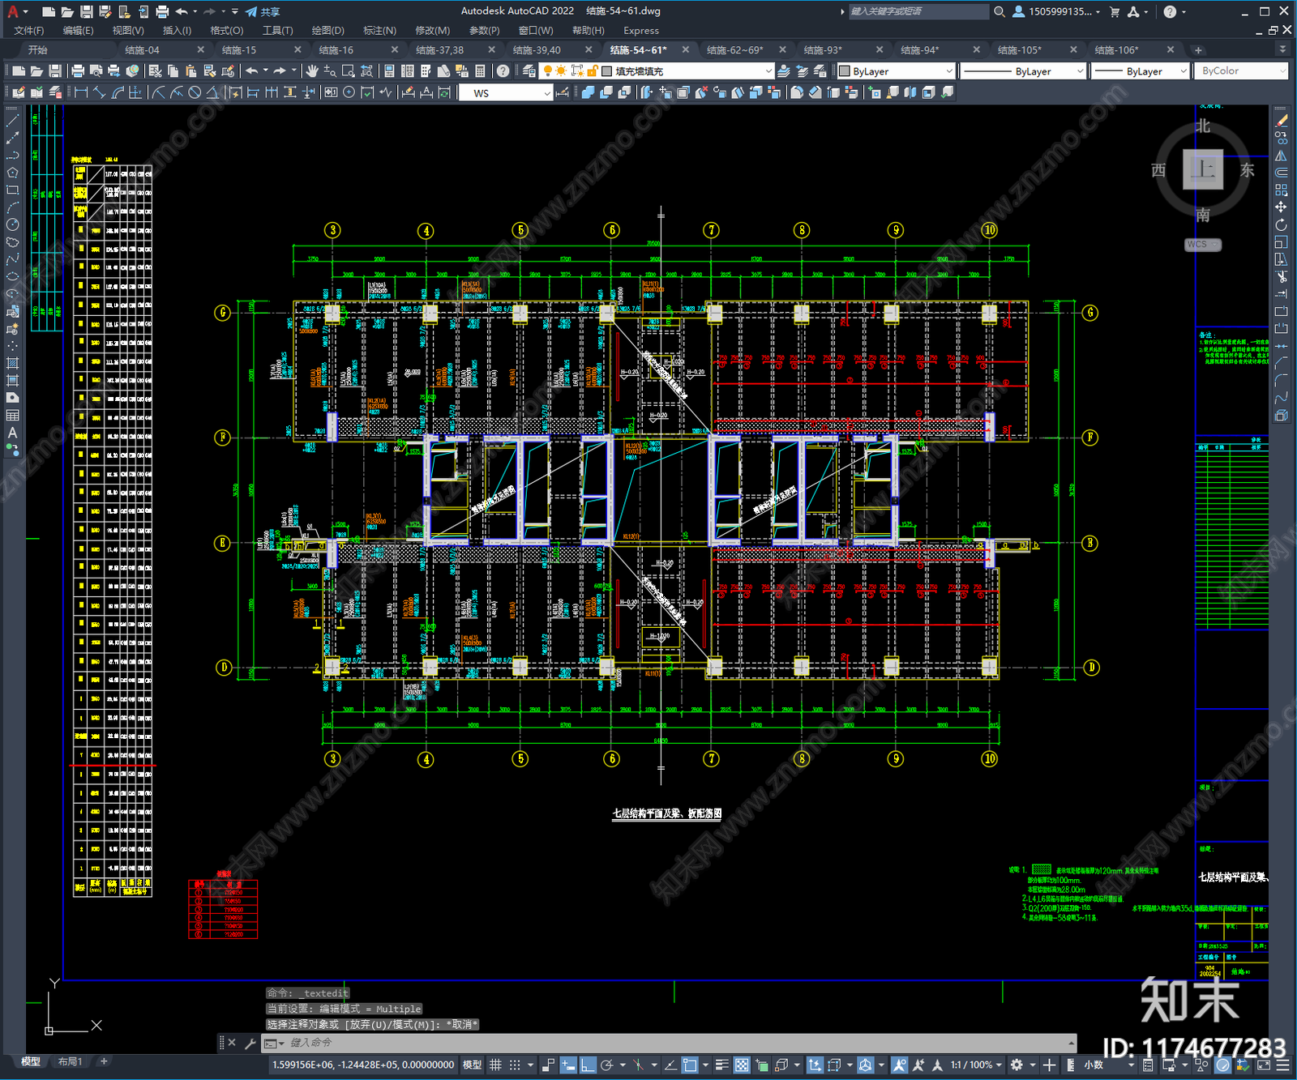The image size is (1297, 1080).
Task: Toggle ortho mode in status bar
Action: 588,1065
